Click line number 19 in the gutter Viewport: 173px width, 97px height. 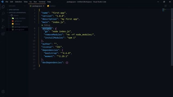[34, 69]
